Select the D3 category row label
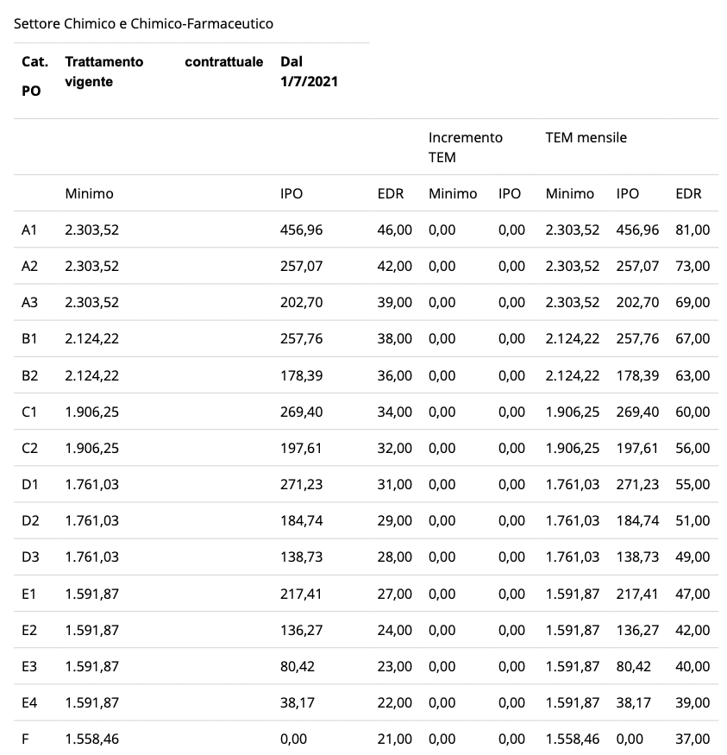This screenshot has width=727, height=755. 30,557
